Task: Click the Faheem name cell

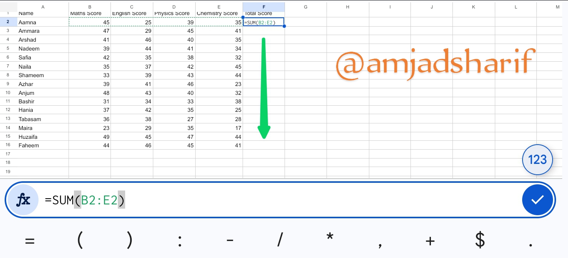Action: pos(42,145)
